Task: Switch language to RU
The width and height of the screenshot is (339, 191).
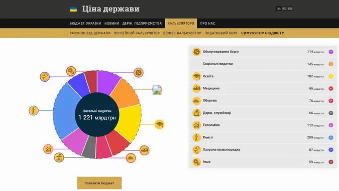Action: [x=284, y=9]
